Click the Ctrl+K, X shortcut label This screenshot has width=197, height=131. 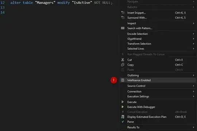[x=181, y=13]
